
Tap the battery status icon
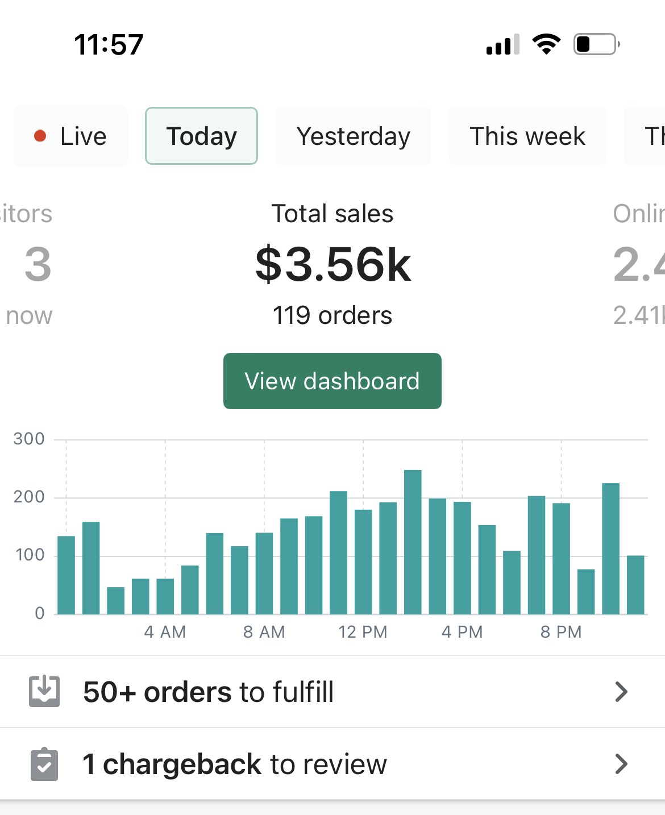(596, 44)
